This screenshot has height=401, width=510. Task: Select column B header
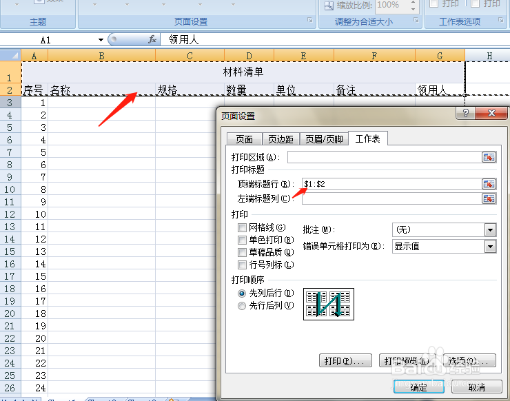(101, 56)
